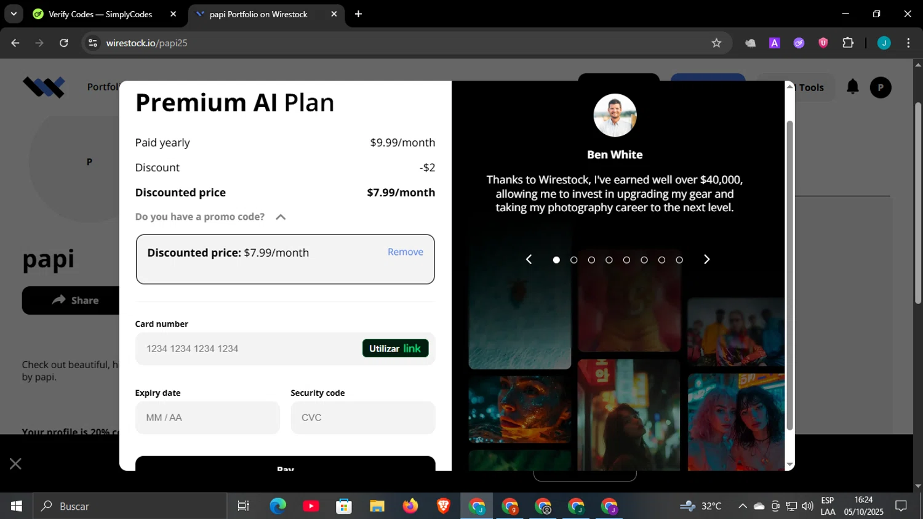Select the fourth testimonial dot

(609, 260)
